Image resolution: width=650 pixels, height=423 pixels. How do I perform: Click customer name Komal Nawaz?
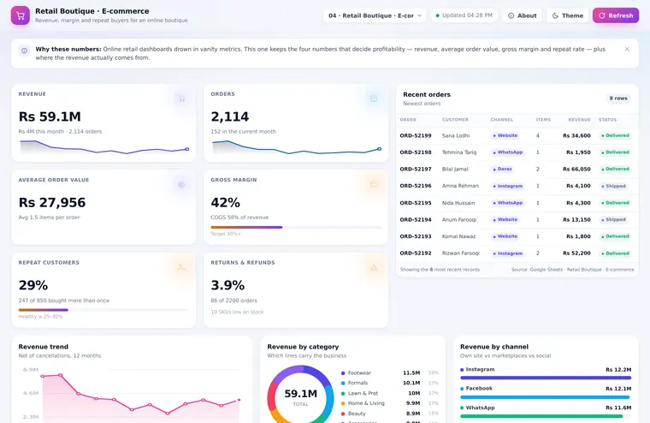point(458,236)
